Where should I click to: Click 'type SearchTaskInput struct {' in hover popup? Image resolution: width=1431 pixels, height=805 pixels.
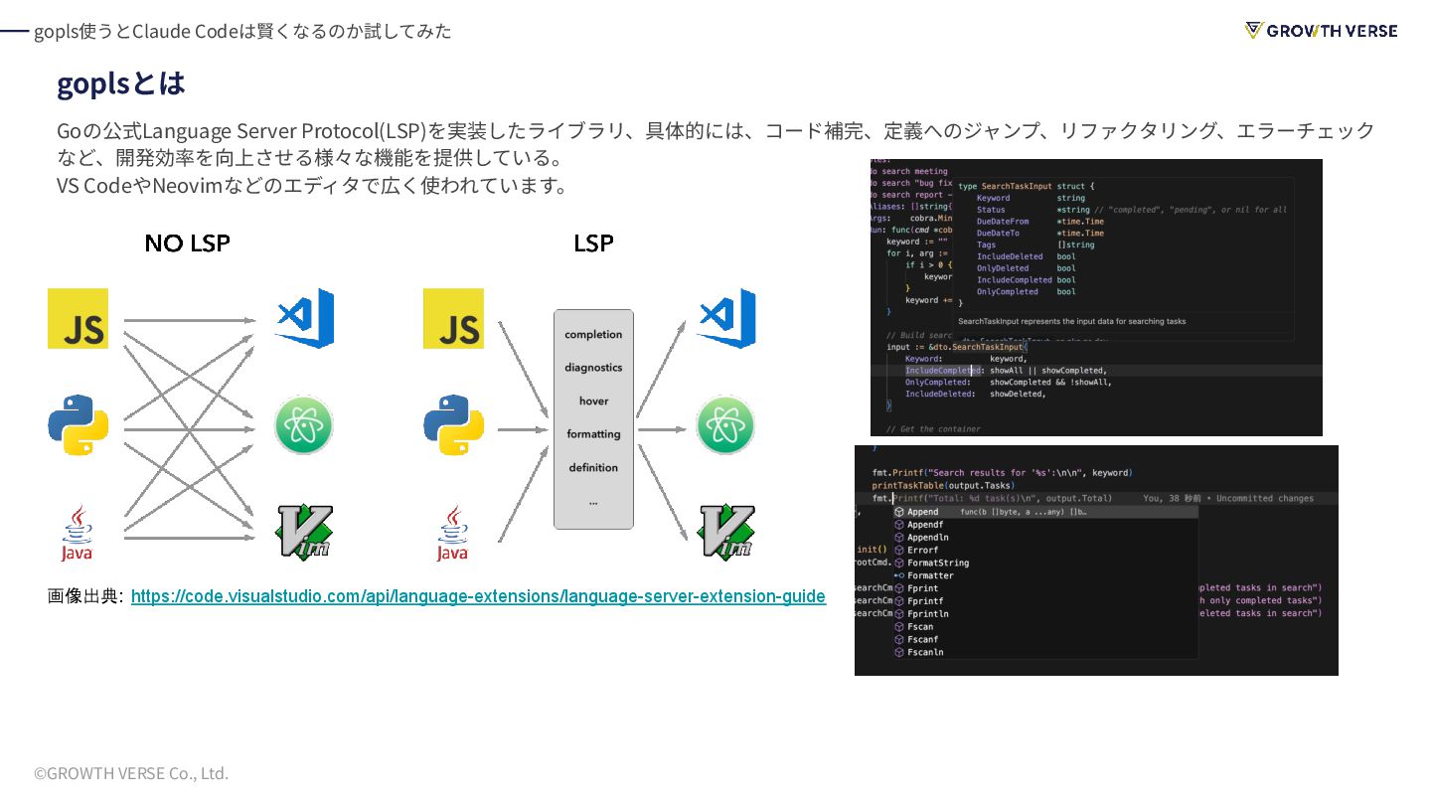click(x=1026, y=186)
